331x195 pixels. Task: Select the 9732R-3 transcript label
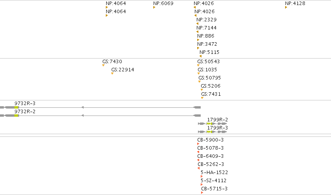click(25, 103)
